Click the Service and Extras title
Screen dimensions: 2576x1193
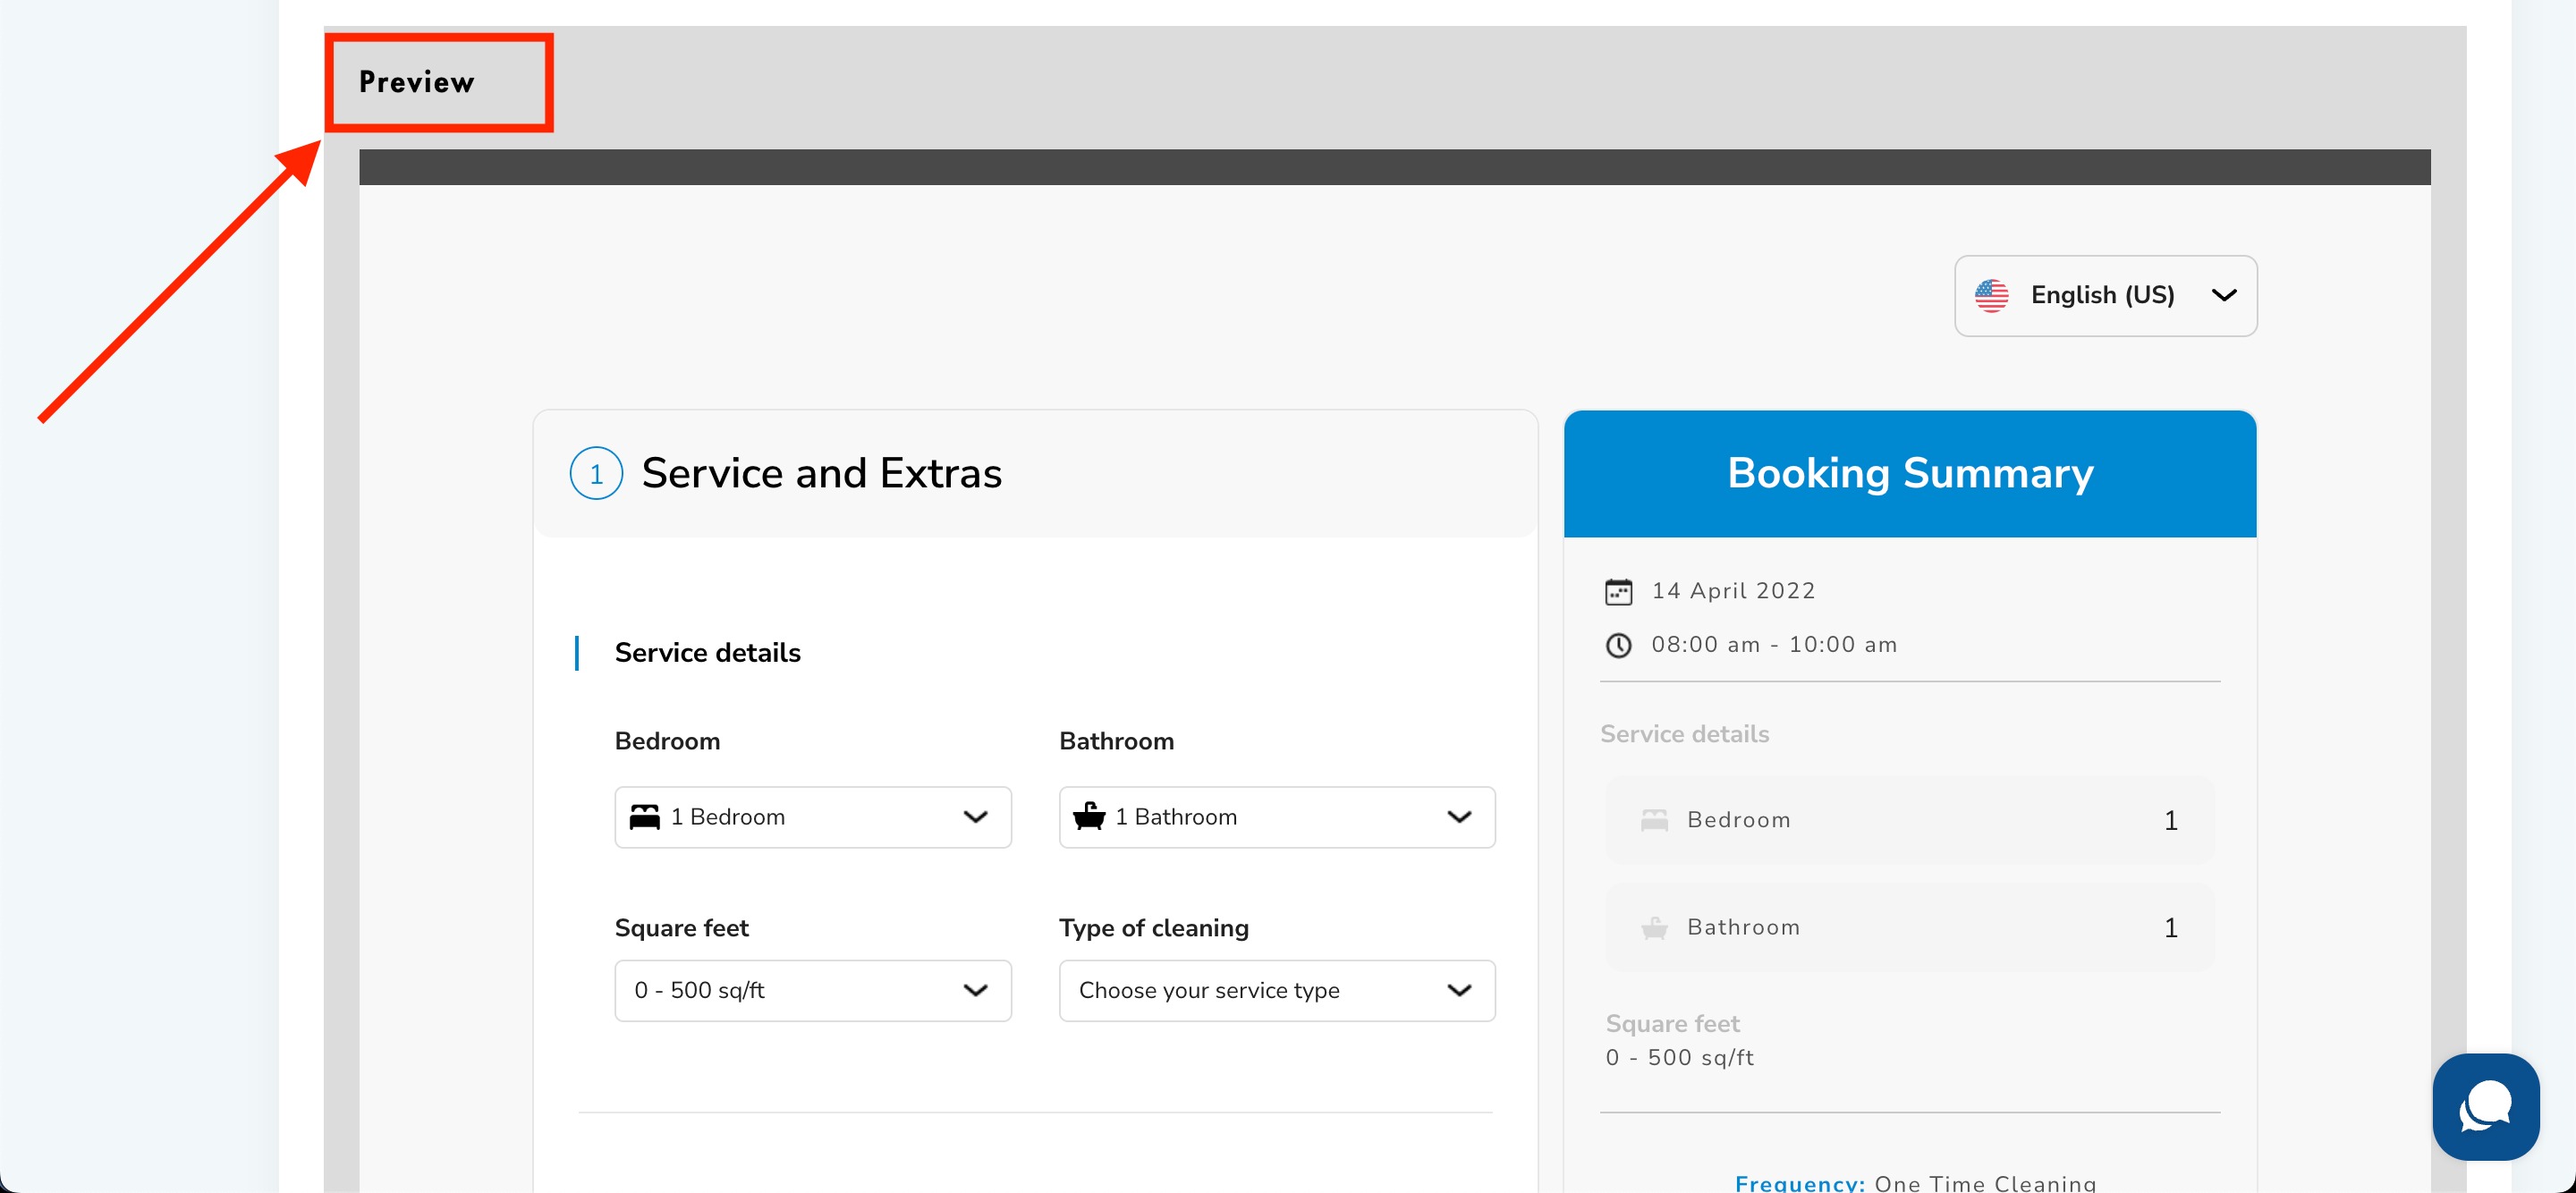(x=821, y=473)
